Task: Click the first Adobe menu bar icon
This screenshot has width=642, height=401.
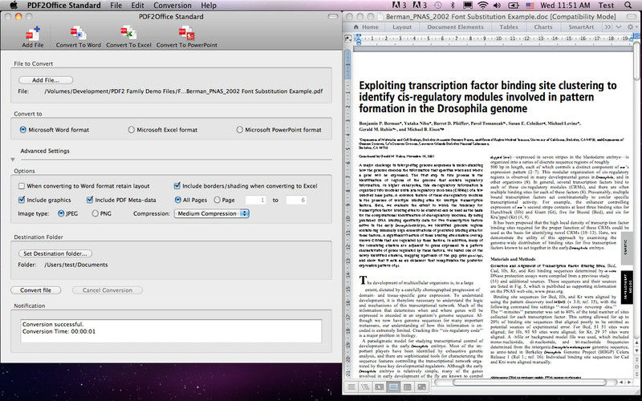Action: point(399,6)
